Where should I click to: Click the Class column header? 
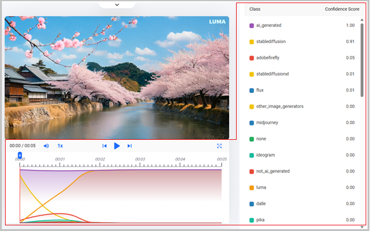click(255, 9)
